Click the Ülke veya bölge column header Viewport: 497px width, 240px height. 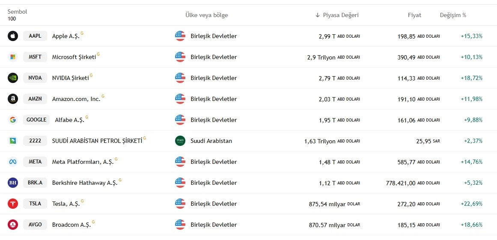207,15
